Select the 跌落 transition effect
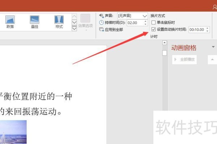This screenshot has width=217, height=144. (x=10, y=22)
